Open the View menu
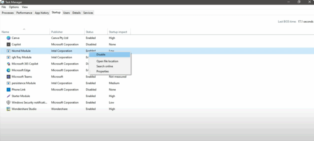 coord(25,7)
